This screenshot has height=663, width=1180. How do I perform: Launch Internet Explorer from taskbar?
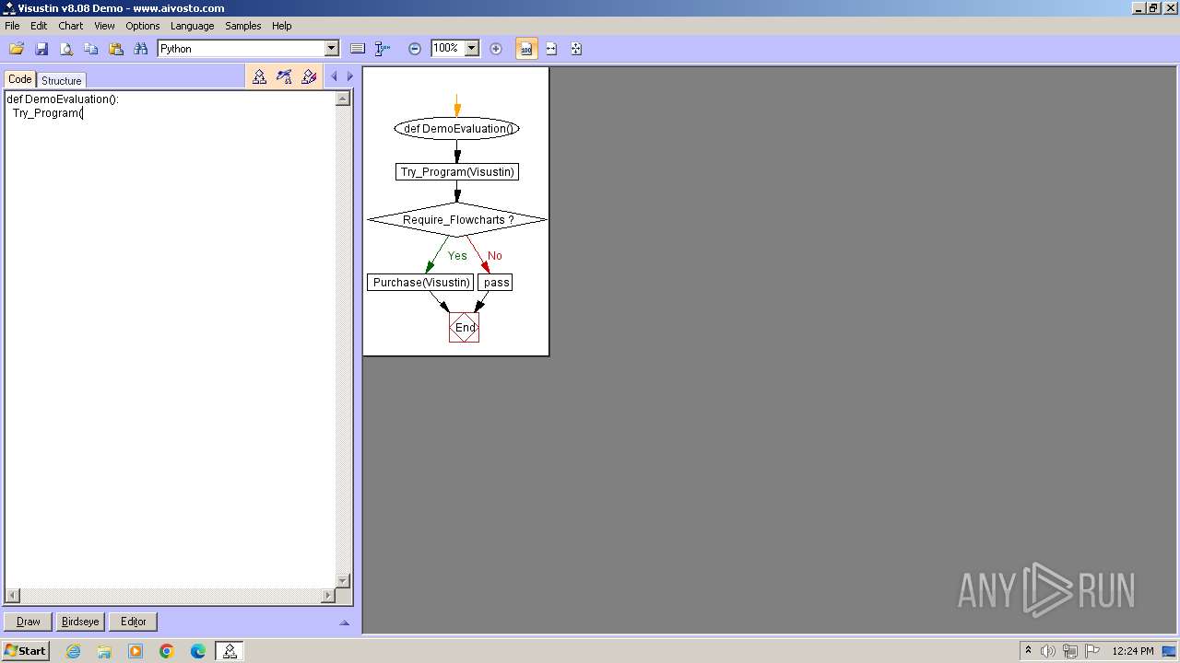(x=73, y=651)
